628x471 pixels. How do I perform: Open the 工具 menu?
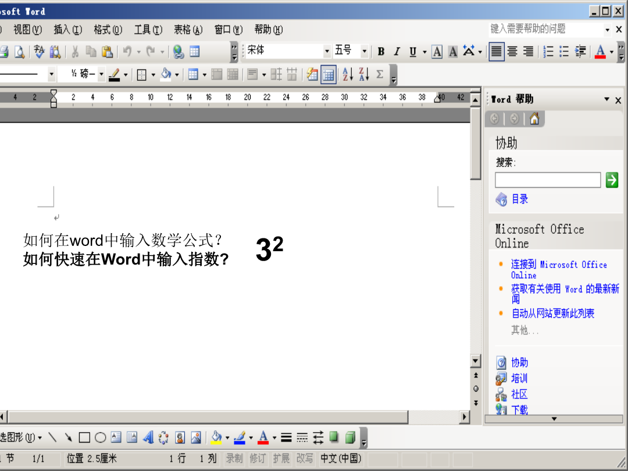148,30
